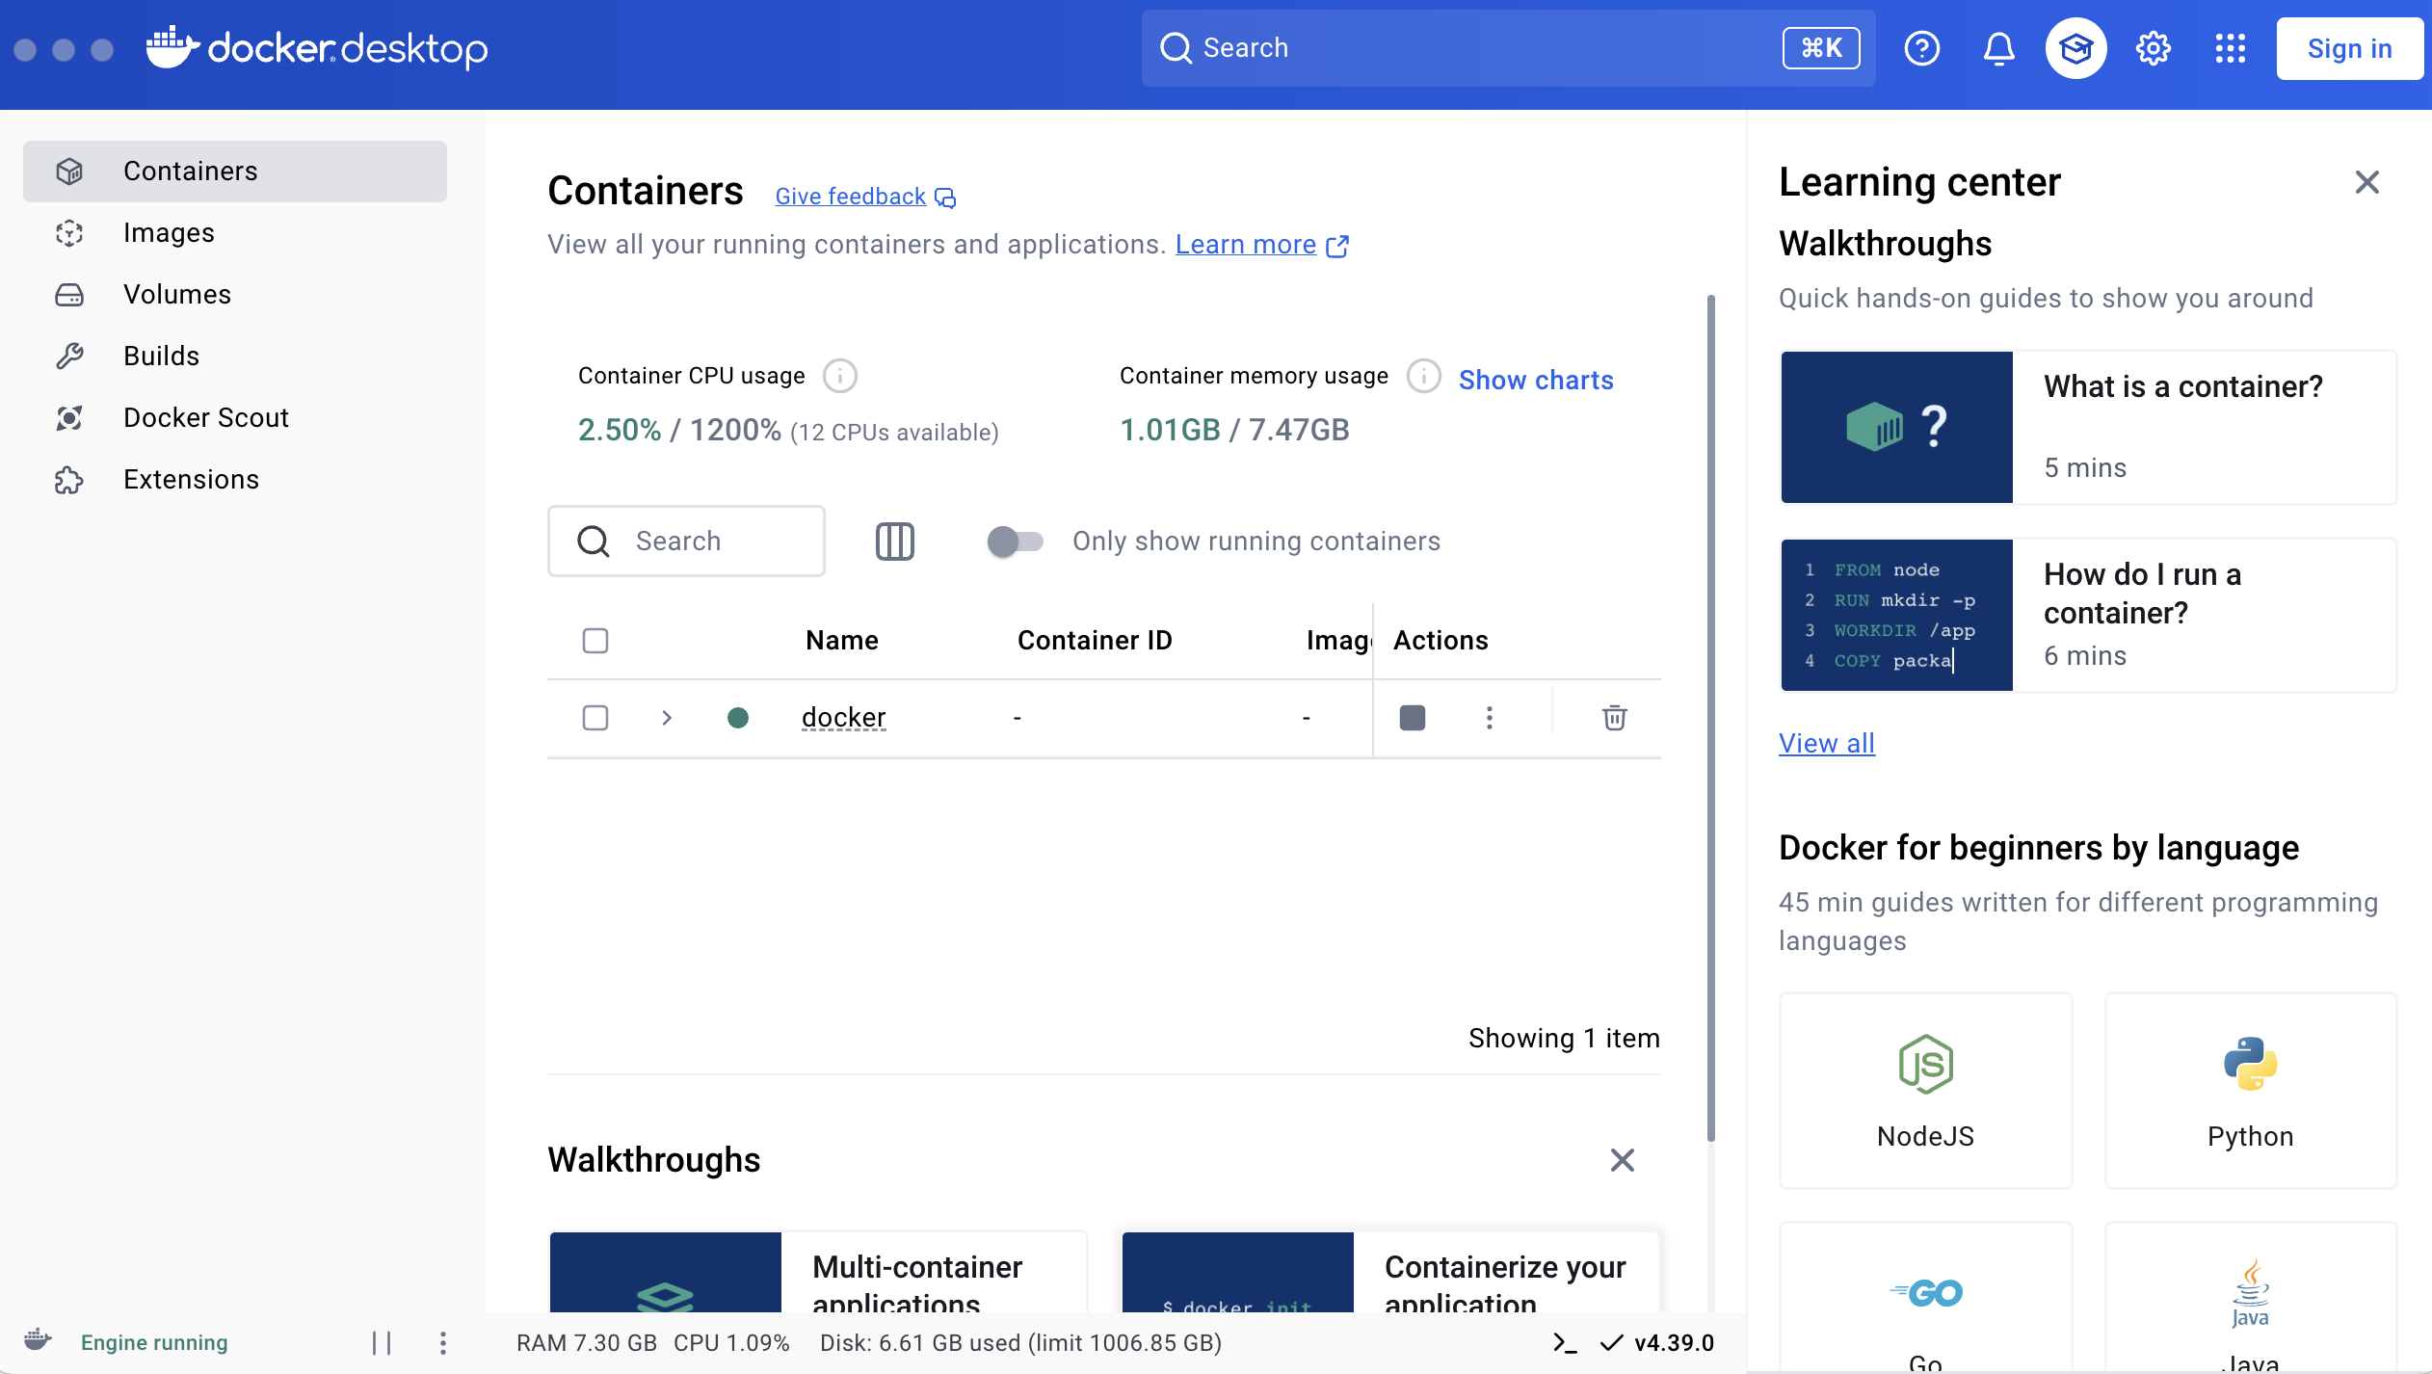Click the manage columns icon
This screenshot has height=1374, width=2432.
[894, 542]
